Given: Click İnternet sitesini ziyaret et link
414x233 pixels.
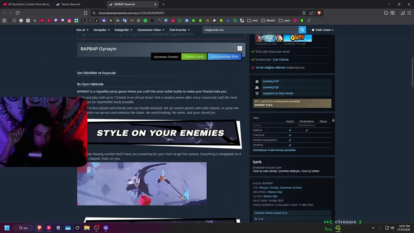Looking at the screenshot, I should [271, 213].
